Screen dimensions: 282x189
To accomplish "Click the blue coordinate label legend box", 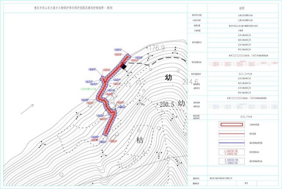I will coord(232,161).
